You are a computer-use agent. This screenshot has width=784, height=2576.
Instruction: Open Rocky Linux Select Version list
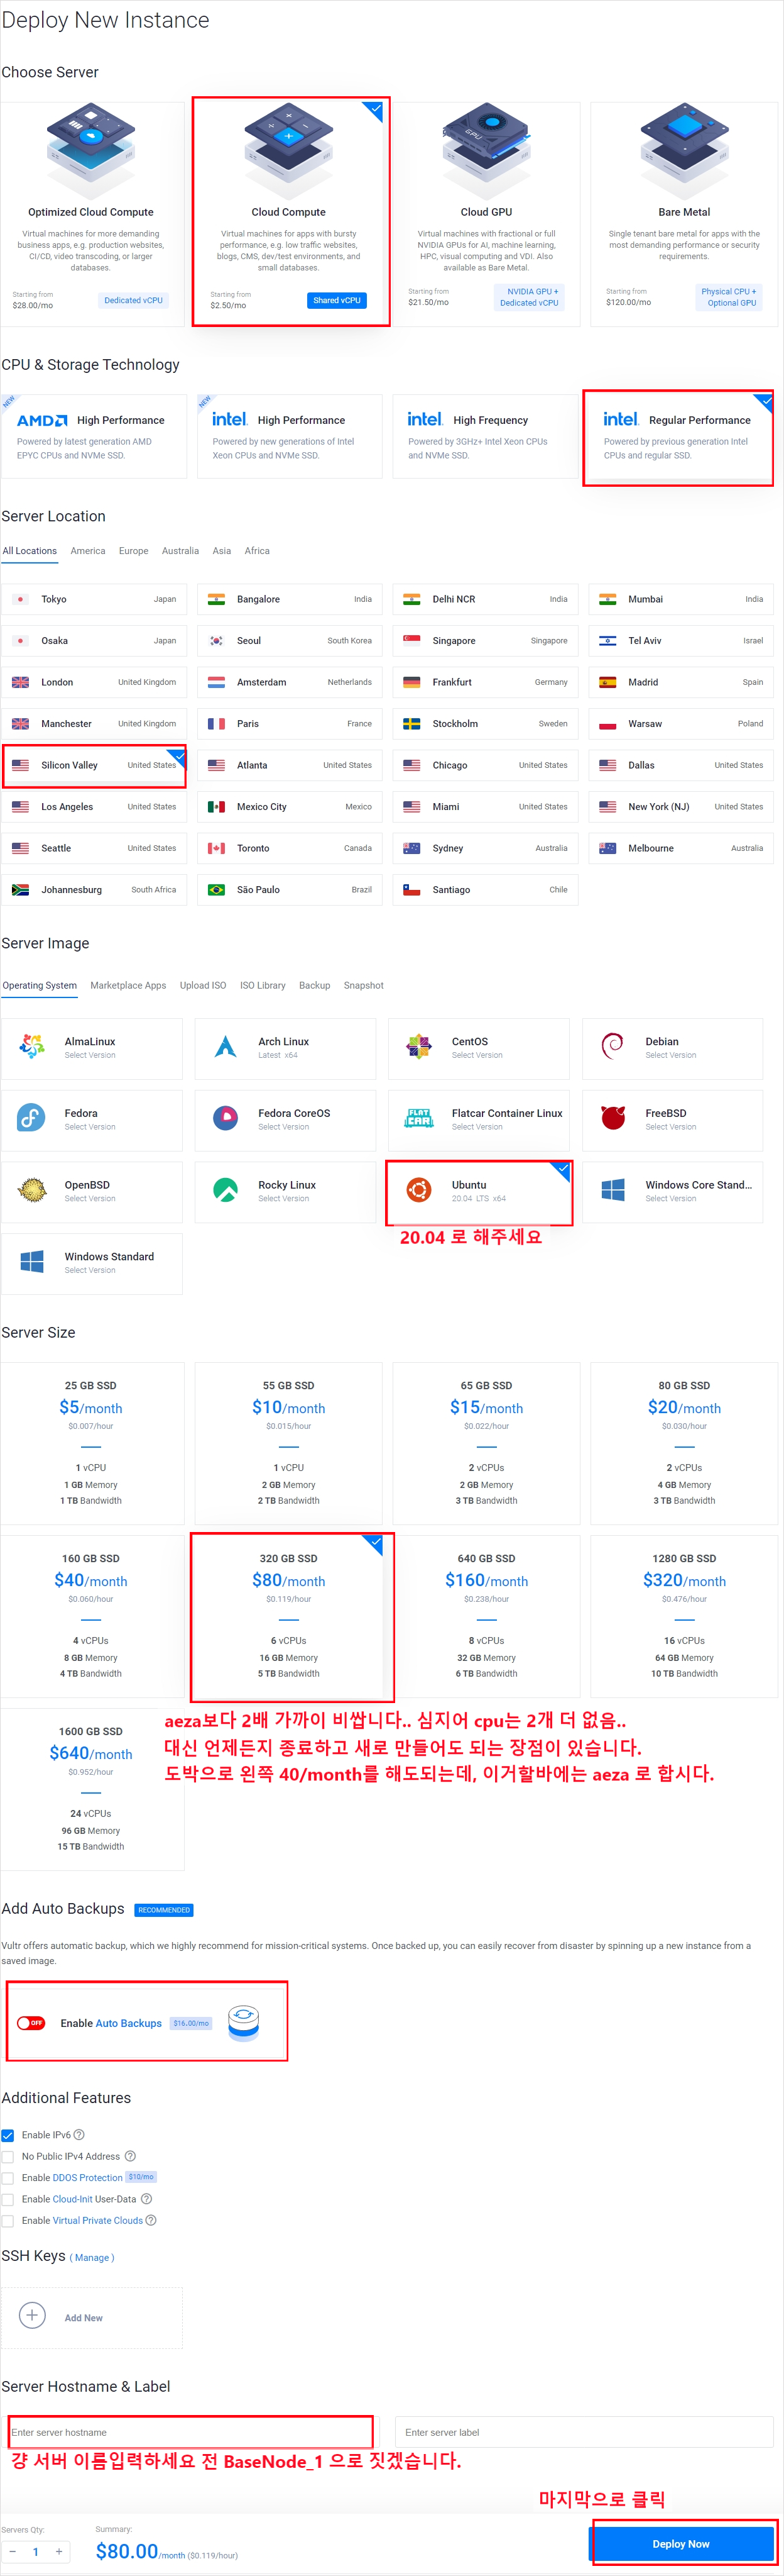tap(284, 1198)
